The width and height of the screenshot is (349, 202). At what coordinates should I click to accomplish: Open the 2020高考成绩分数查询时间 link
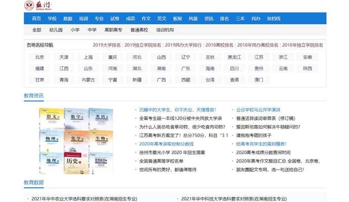(264, 152)
